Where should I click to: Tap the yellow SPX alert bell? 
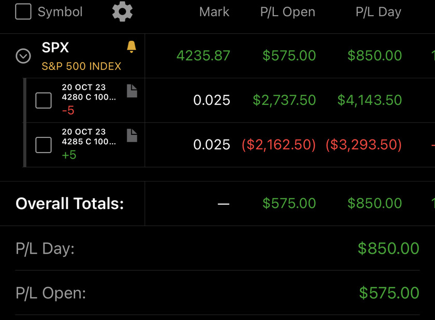(132, 47)
